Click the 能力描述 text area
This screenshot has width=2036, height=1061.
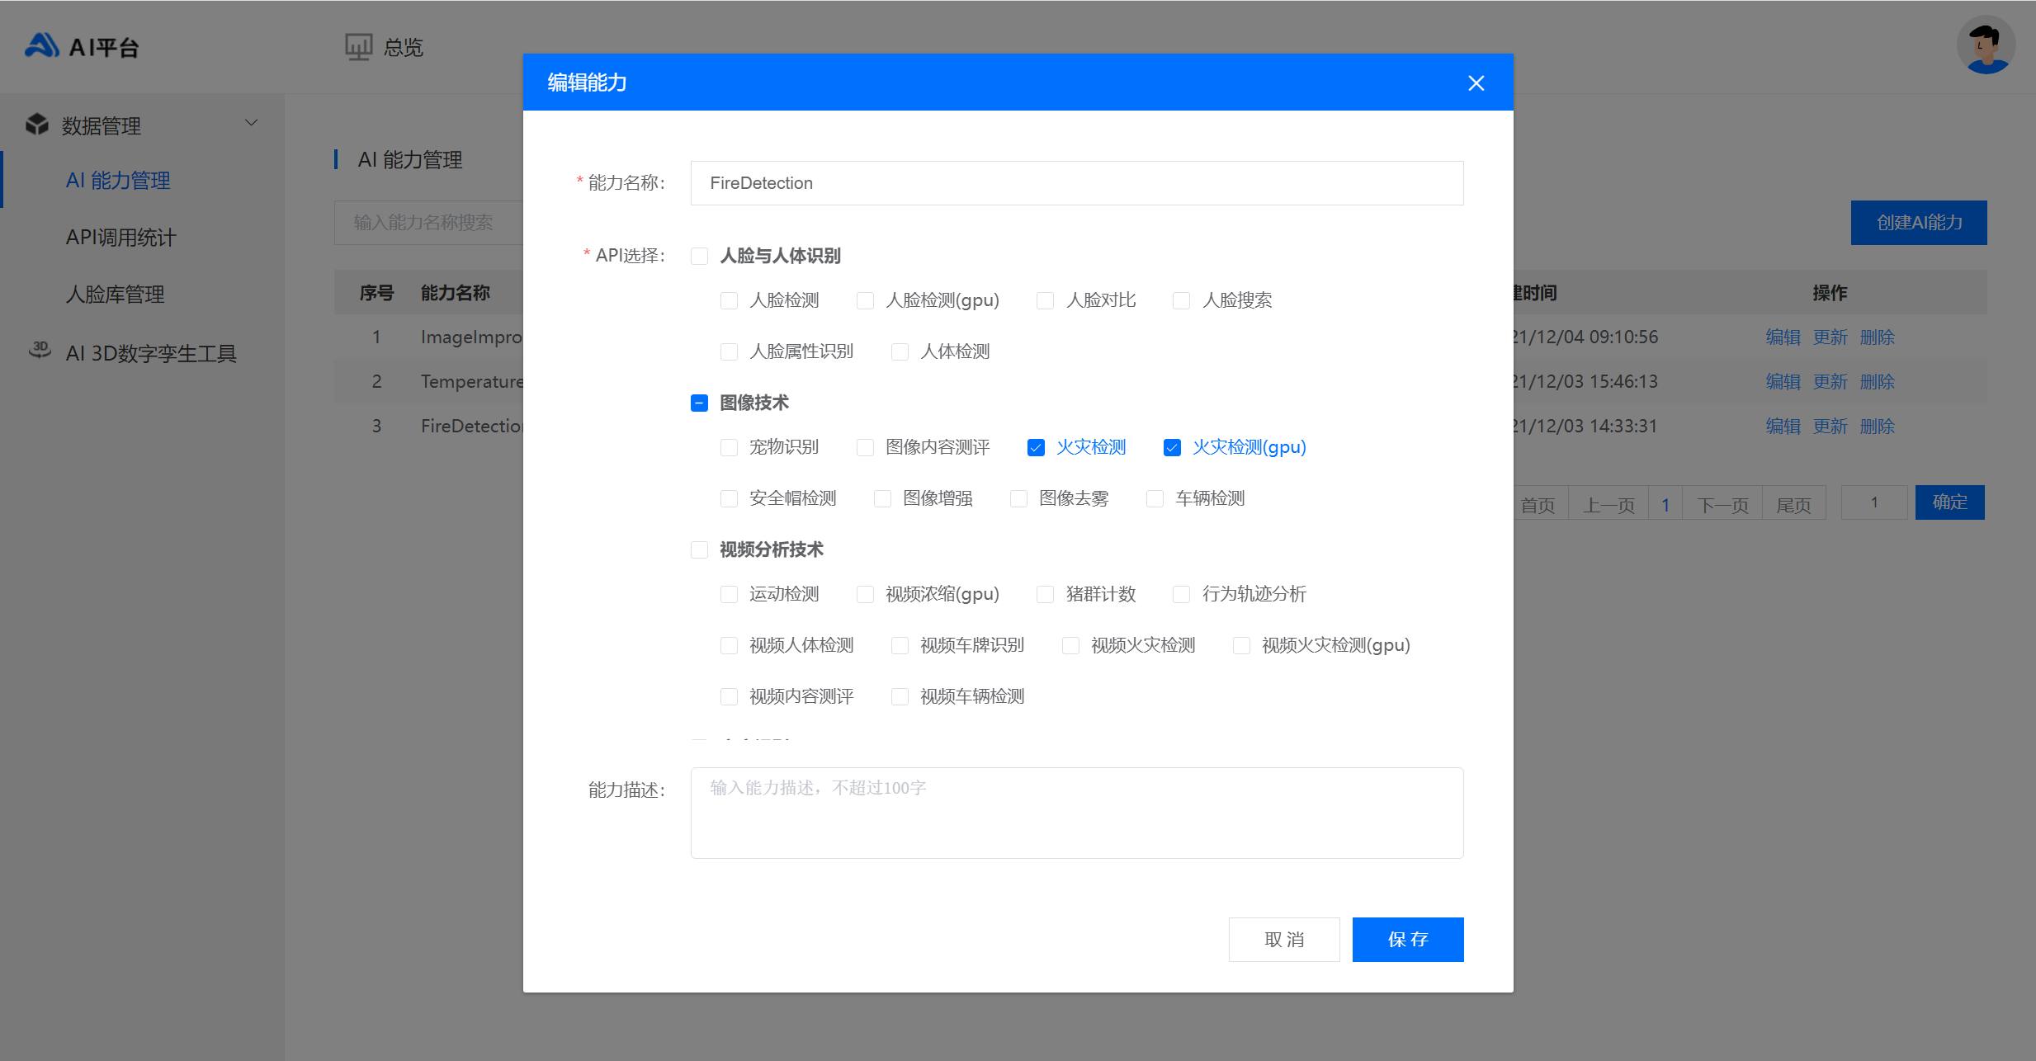(1076, 813)
